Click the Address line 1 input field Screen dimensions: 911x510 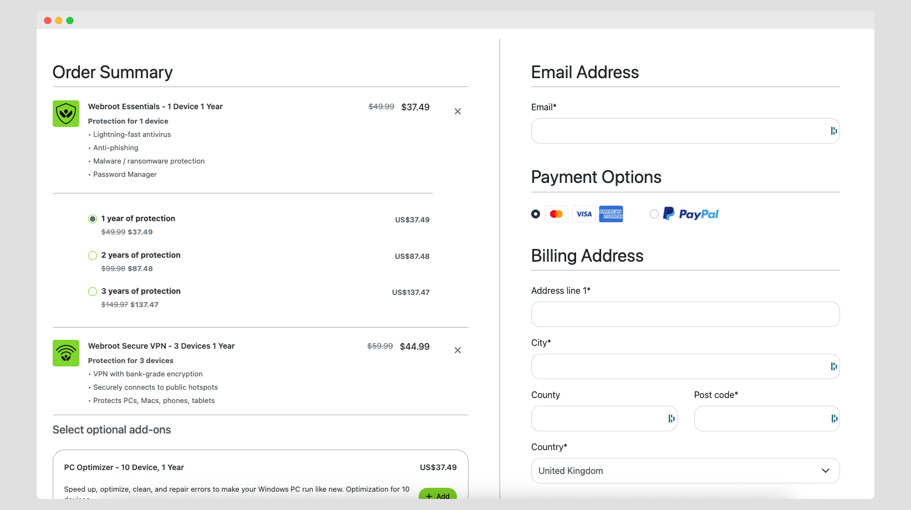(685, 314)
